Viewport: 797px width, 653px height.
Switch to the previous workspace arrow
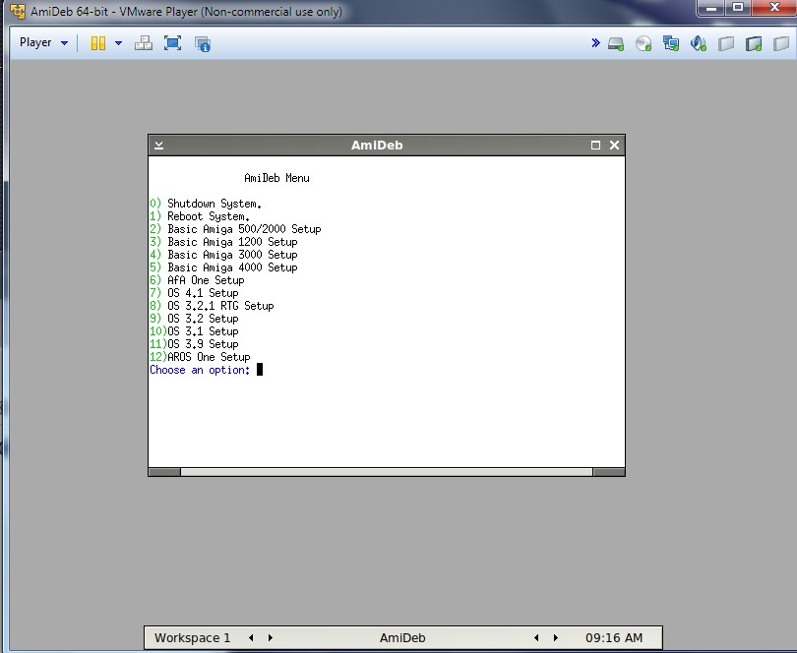click(251, 638)
